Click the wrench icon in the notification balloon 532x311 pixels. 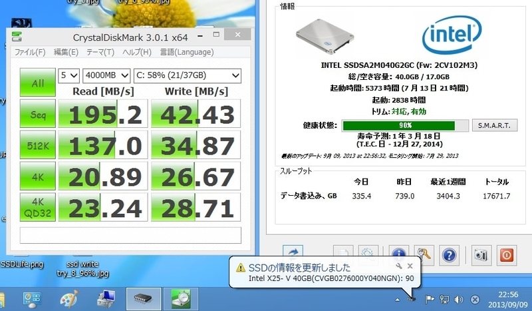tap(399, 266)
